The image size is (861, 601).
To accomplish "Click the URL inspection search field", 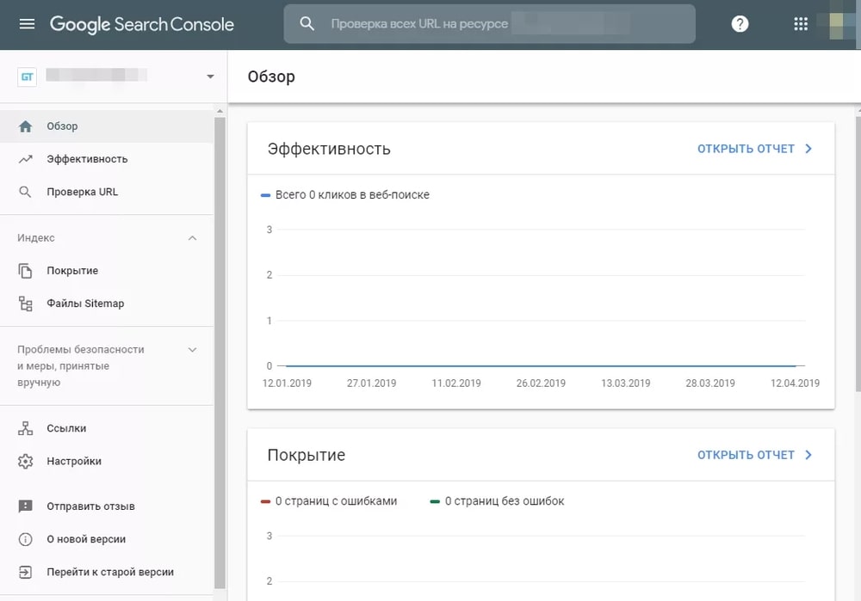I will (x=489, y=23).
